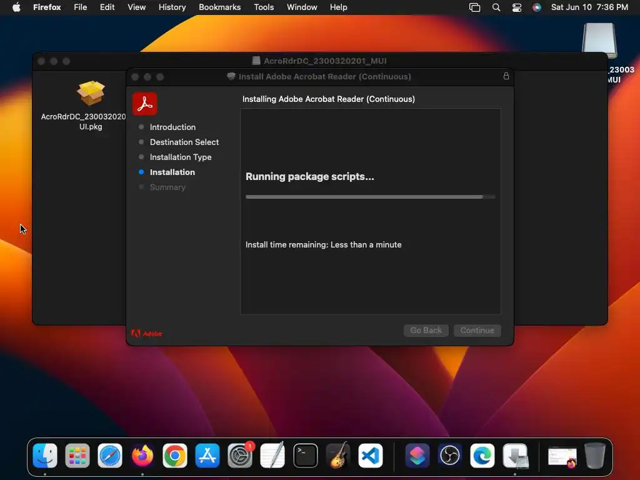The height and width of the screenshot is (480, 640).
Task: Select the Summary step
Action: click(x=167, y=187)
